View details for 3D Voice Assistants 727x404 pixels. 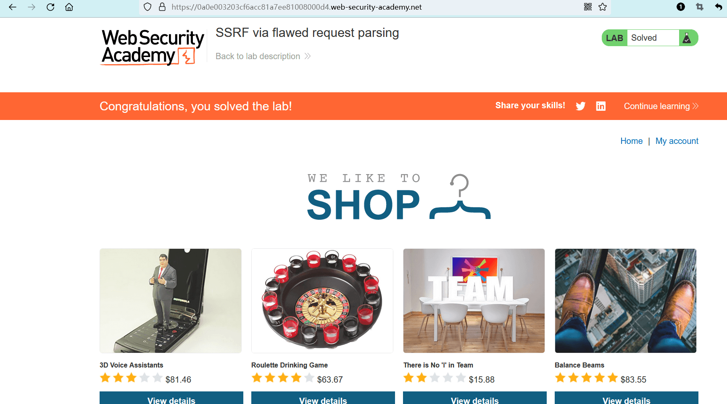coord(171,399)
